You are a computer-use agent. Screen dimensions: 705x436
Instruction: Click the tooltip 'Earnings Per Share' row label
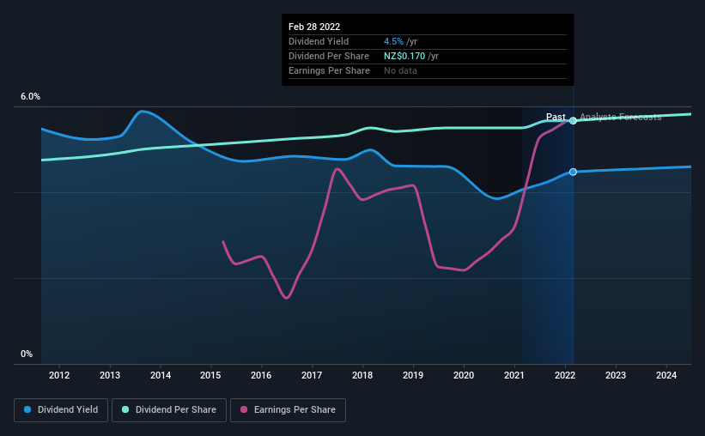pos(329,70)
